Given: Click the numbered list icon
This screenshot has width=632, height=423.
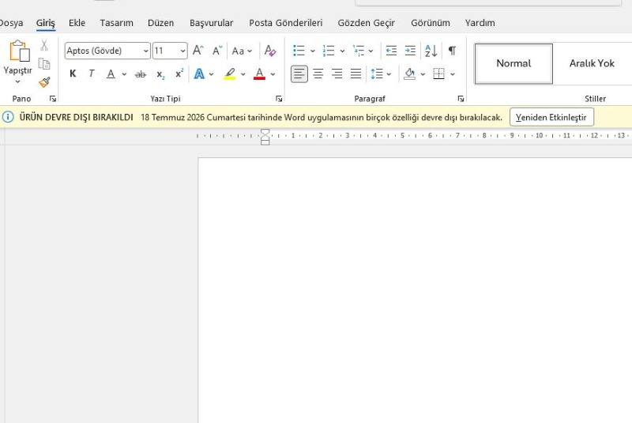Looking at the screenshot, I should (329, 51).
